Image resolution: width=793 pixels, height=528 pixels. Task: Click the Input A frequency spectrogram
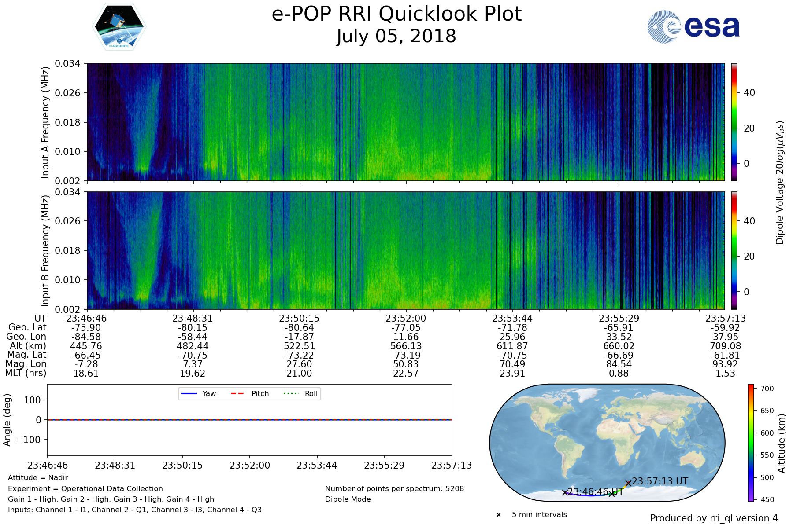coord(405,122)
